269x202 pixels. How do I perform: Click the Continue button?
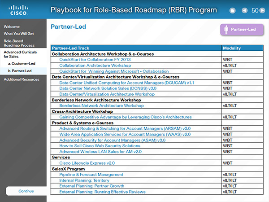pyautogui.click(x=26, y=191)
